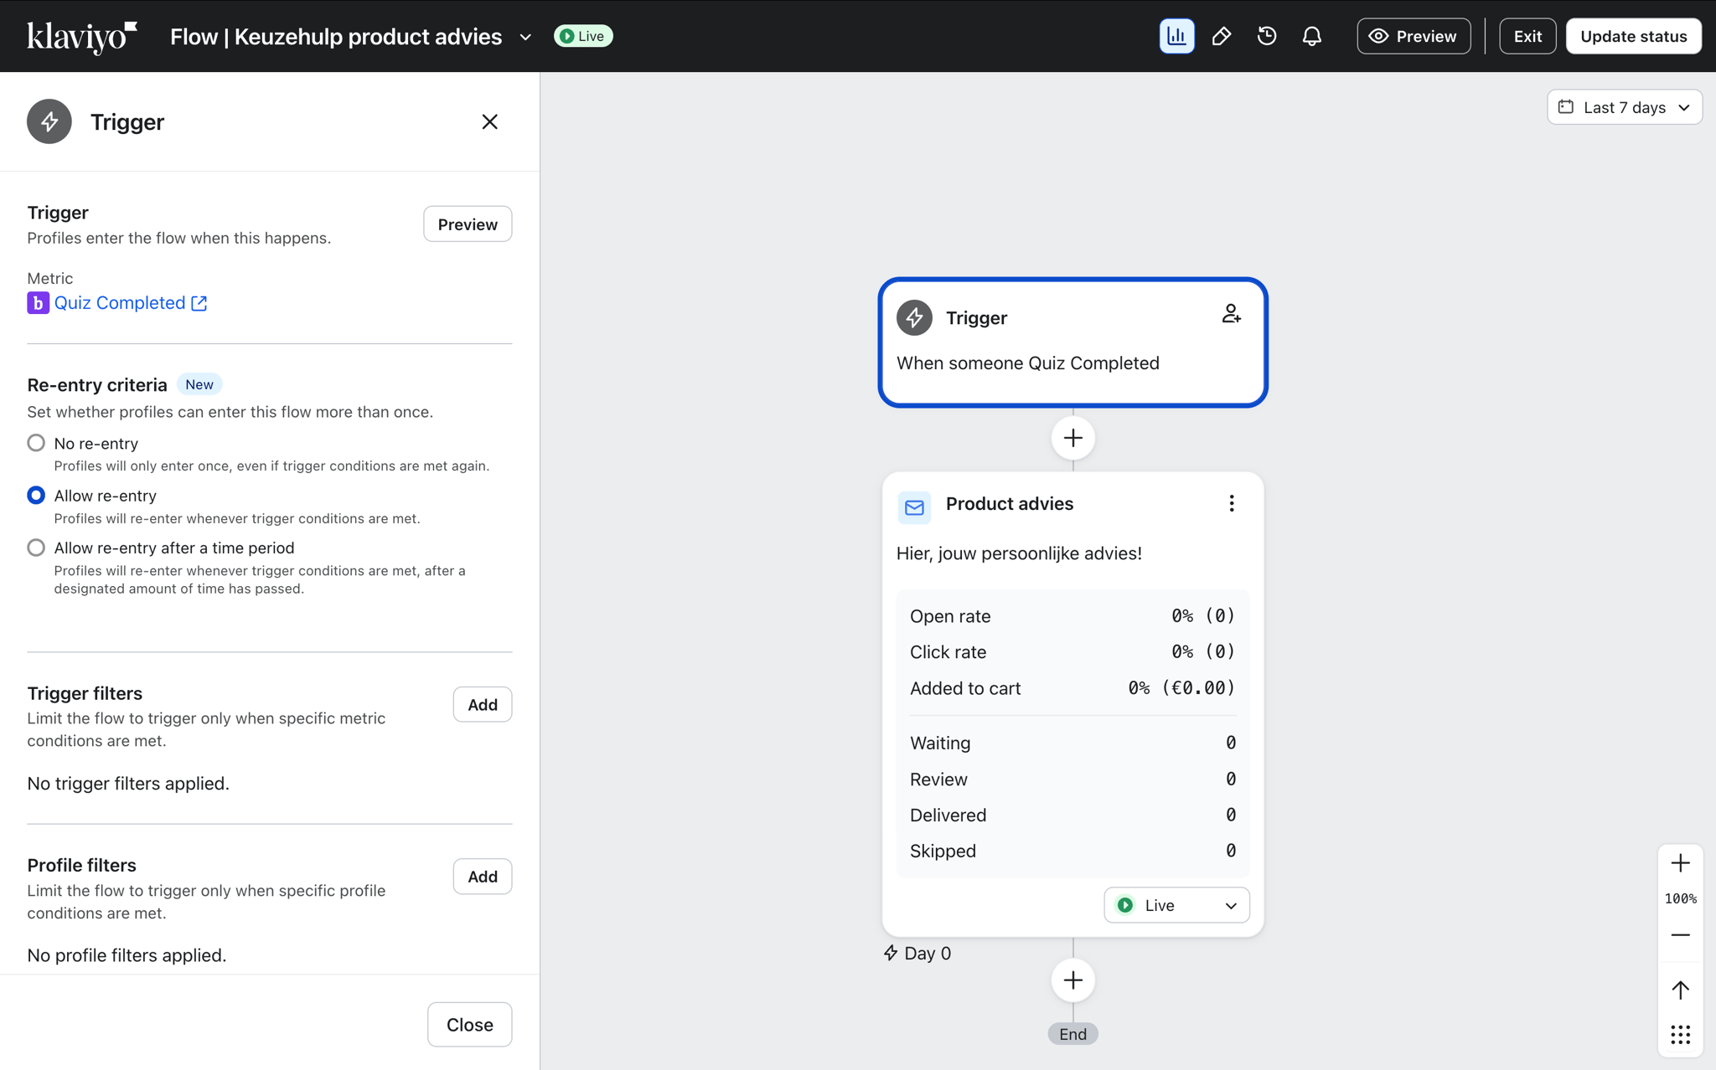Expand the flow name dropdown chevron
1716x1070 pixels.
(525, 37)
